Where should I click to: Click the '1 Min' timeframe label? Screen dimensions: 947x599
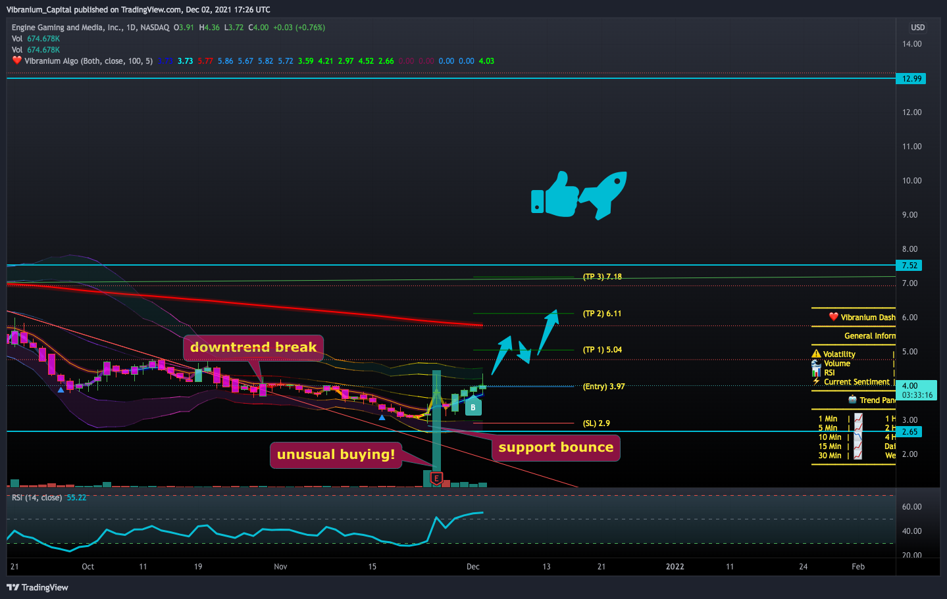click(828, 418)
